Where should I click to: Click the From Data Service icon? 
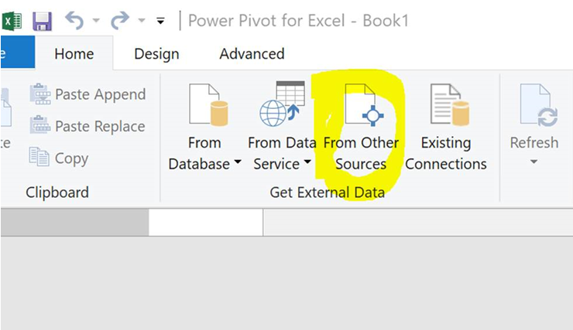click(x=283, y=104)
